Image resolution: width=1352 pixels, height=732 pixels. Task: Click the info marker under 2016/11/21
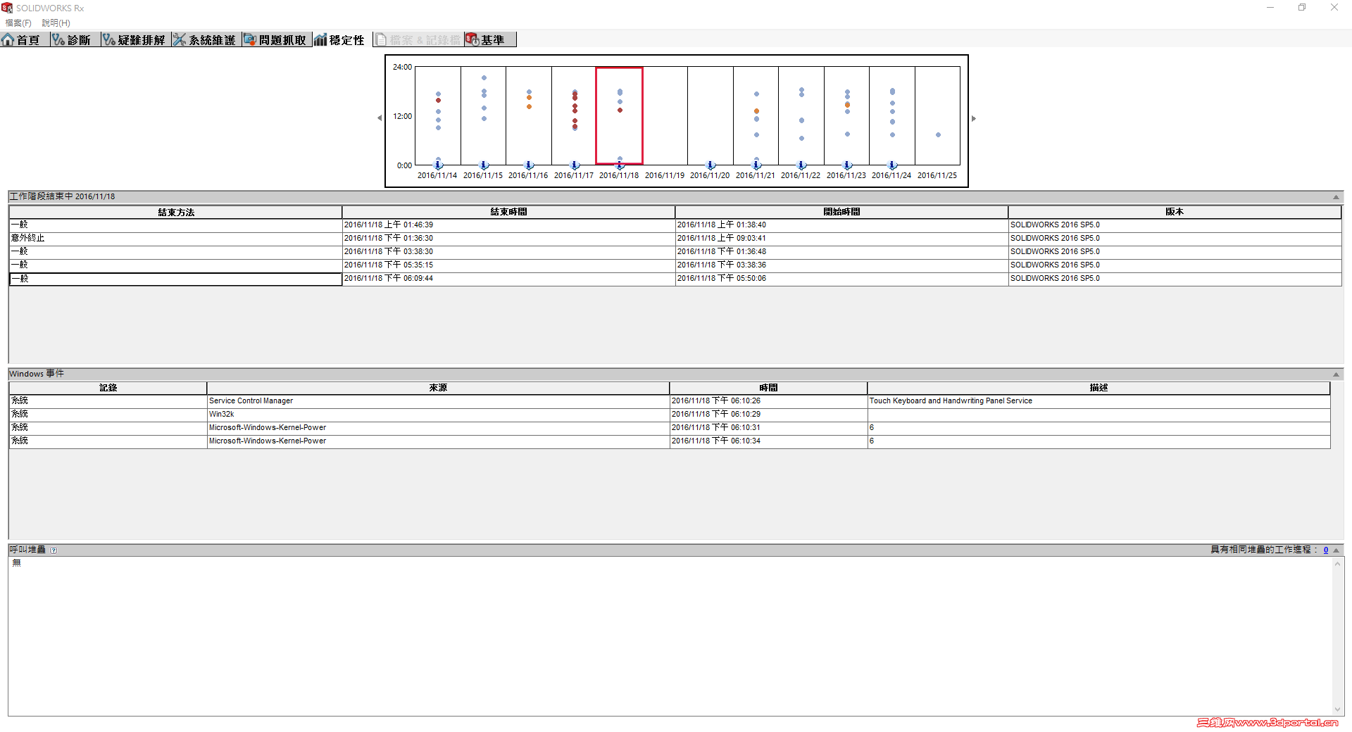(x=756, y=165)
